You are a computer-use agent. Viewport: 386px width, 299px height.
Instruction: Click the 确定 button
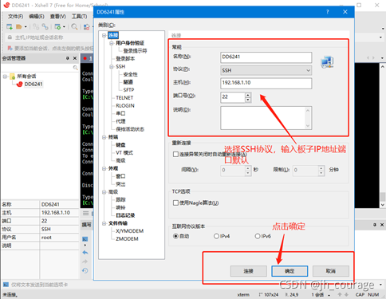click(289, 271)
